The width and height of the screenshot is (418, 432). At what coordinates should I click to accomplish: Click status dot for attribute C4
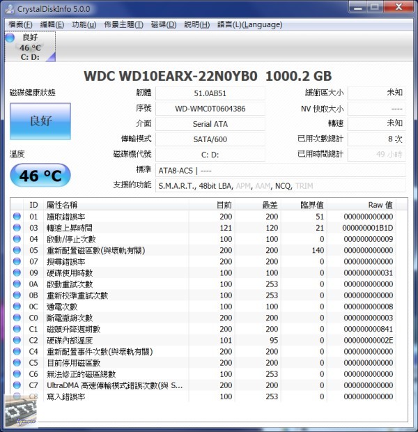[17, 351]
